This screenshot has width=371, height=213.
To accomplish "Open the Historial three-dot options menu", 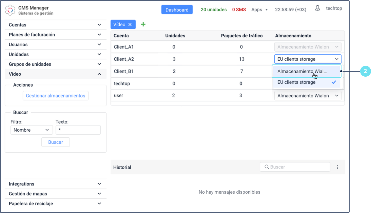I will tap(337, 167).
